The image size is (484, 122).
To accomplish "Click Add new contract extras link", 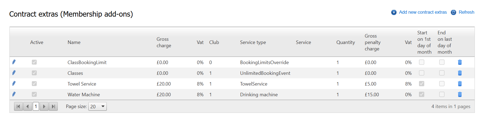I will [x=422, y=12].
